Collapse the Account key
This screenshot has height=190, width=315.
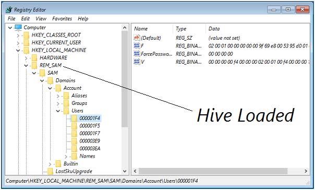tap(50, 88)
